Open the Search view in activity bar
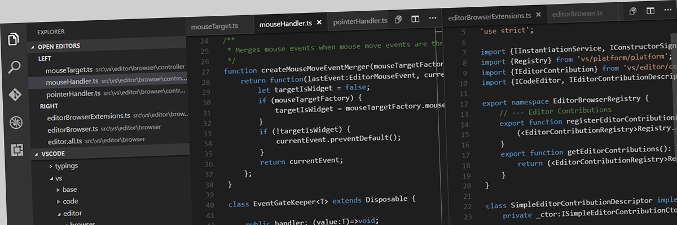 pos(15,67)
